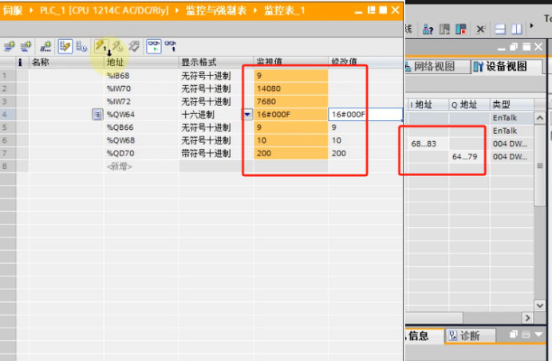The width and height of the screenshot is (552, 361).
Task: Select address cell %QD70
Action: tap(141, 154)
